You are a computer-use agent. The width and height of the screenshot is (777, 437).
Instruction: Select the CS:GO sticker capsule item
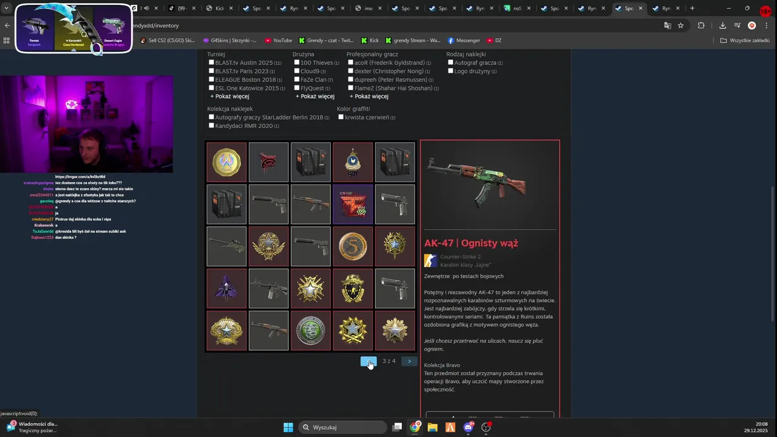click(x=353, y=204)
